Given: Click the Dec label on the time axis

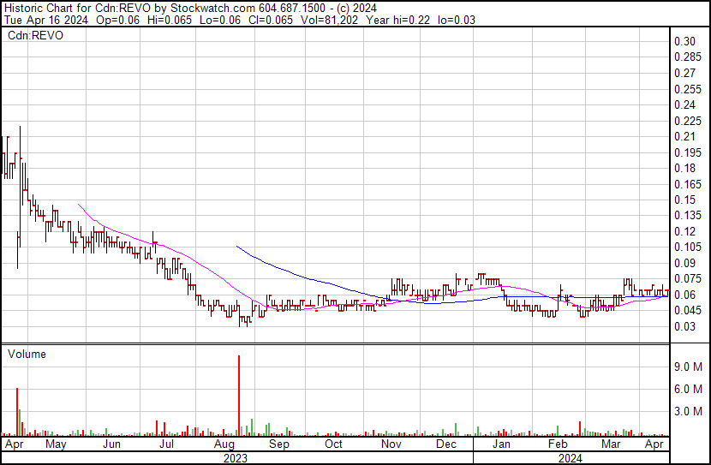Looking at the screenshot, I should 445,444.
